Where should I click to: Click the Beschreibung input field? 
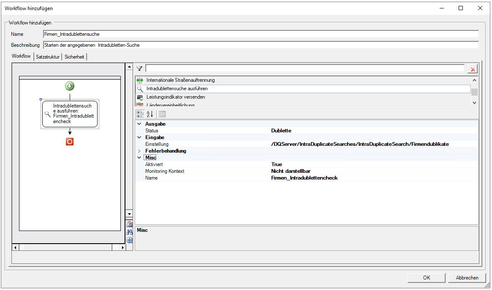(x=261, y=45)
